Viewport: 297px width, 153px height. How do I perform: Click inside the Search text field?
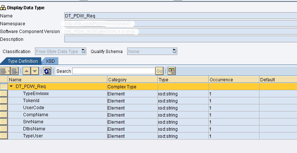tap(113, 71)
